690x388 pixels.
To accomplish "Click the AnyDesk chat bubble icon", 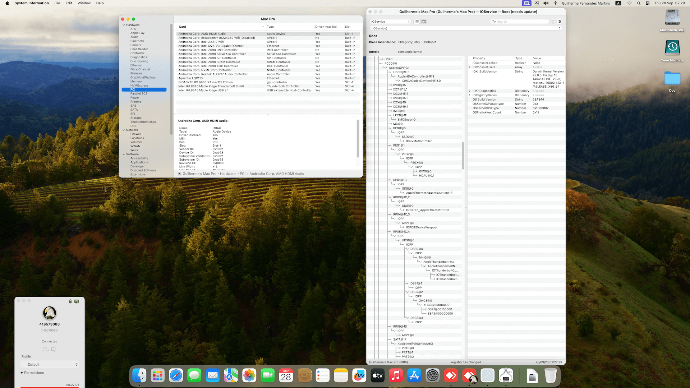I will point(53,350).
